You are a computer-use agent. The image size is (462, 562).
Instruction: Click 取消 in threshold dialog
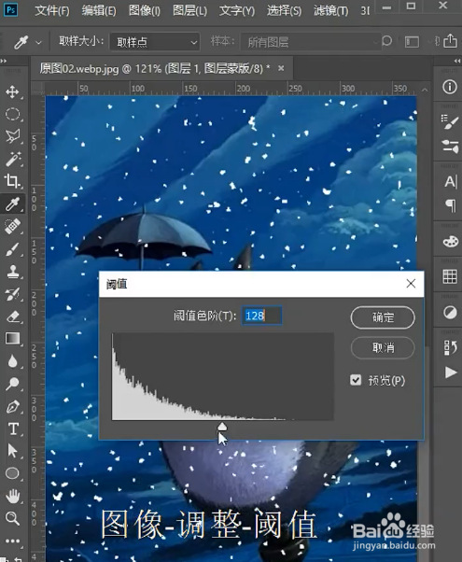(x=383, y=347)
